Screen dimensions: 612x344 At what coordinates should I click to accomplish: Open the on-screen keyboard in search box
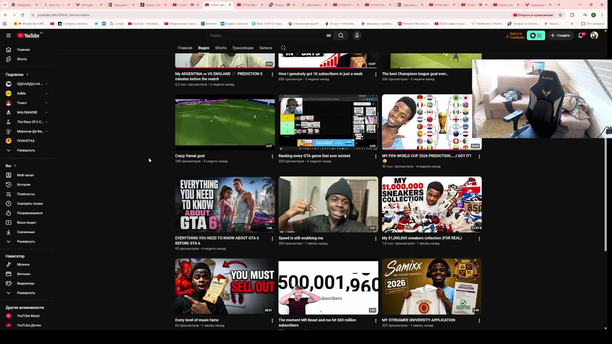click(328, 35)
